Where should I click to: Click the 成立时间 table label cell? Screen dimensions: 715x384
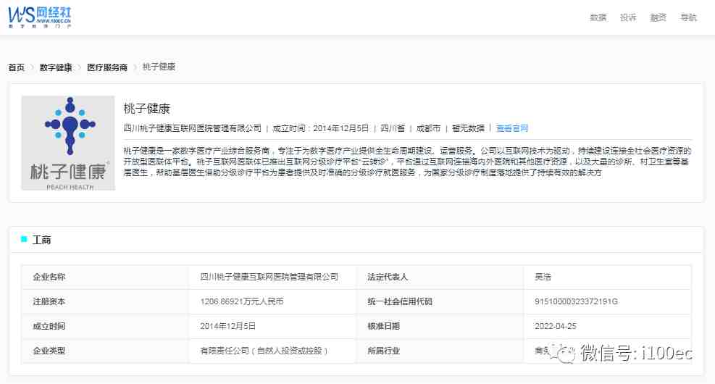pyautogui.click(x=105, y=326)
